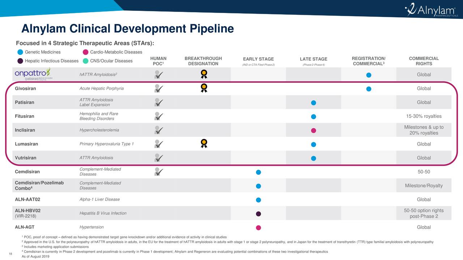
Task: Click the 15-30% royalties cell
Action: pyautogui.click(x=424, y=116)
